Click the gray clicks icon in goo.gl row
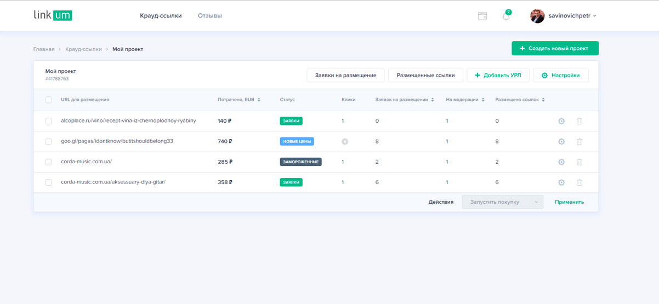 [345, 141]
